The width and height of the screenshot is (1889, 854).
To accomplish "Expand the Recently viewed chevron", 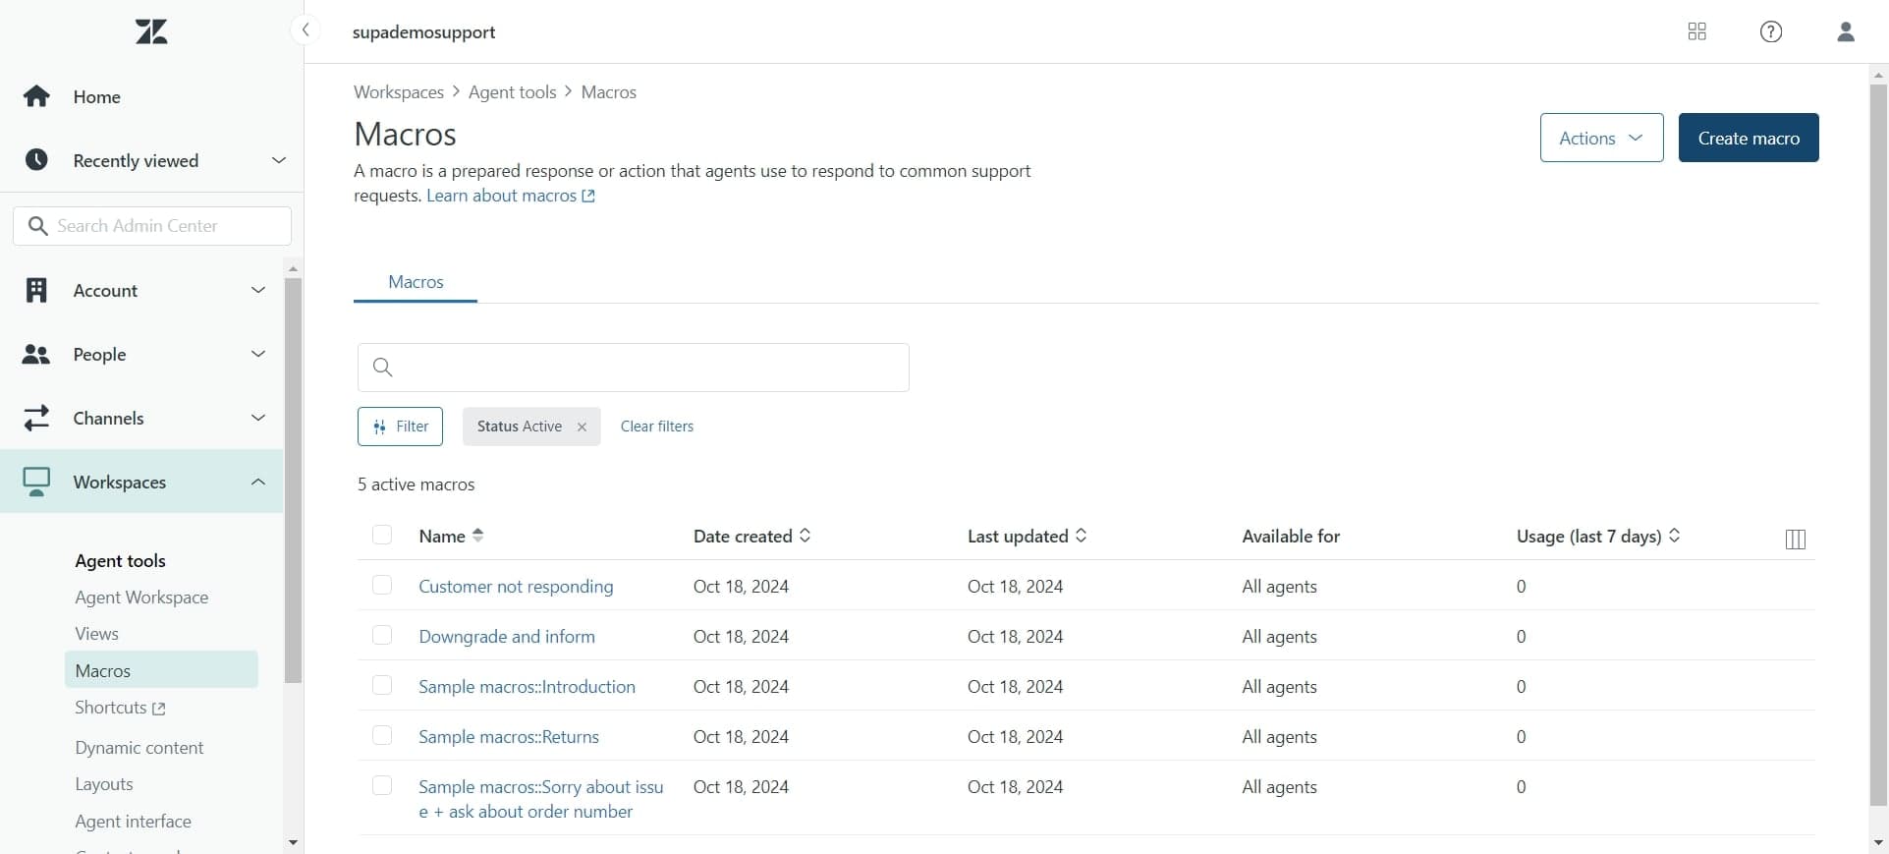I will pos(279,160).
